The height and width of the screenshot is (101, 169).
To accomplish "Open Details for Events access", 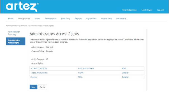I will point(126,77).
